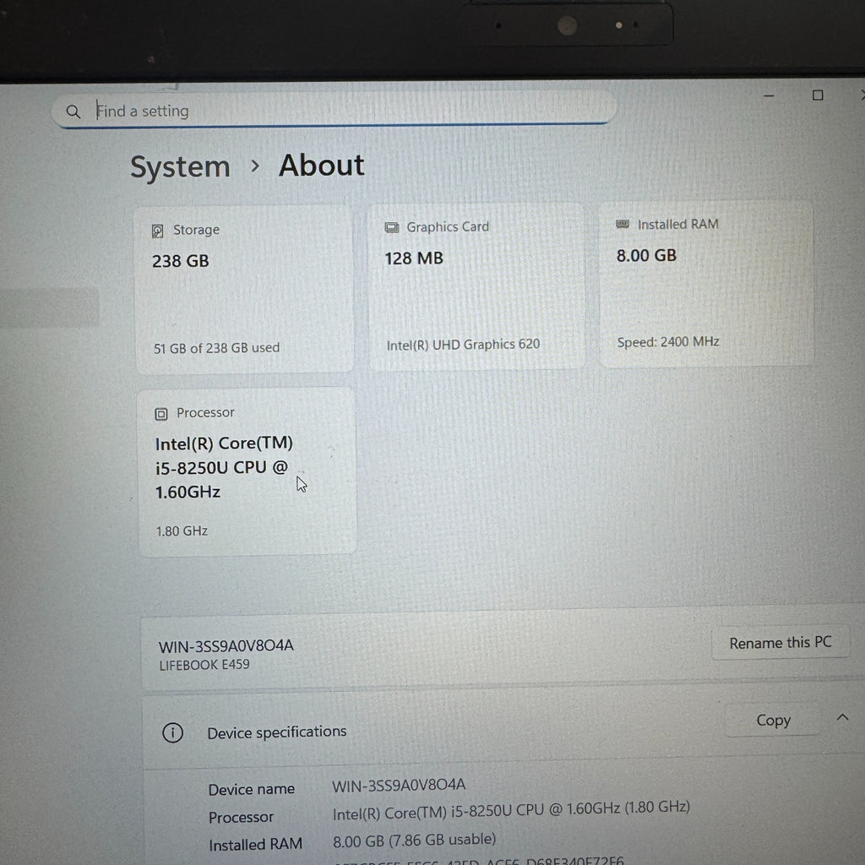Open the processor card's 1.80 GHz text
The image size is (865, 865).
[182, 531]
